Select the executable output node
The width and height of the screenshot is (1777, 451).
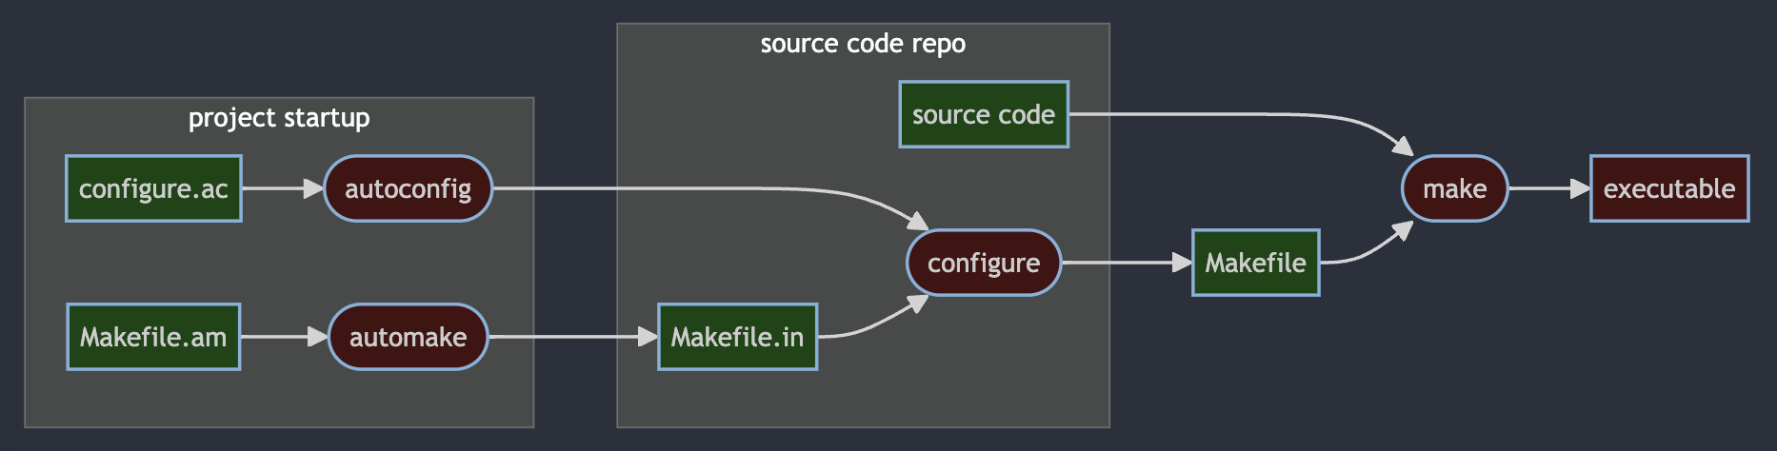point(1668,188)
